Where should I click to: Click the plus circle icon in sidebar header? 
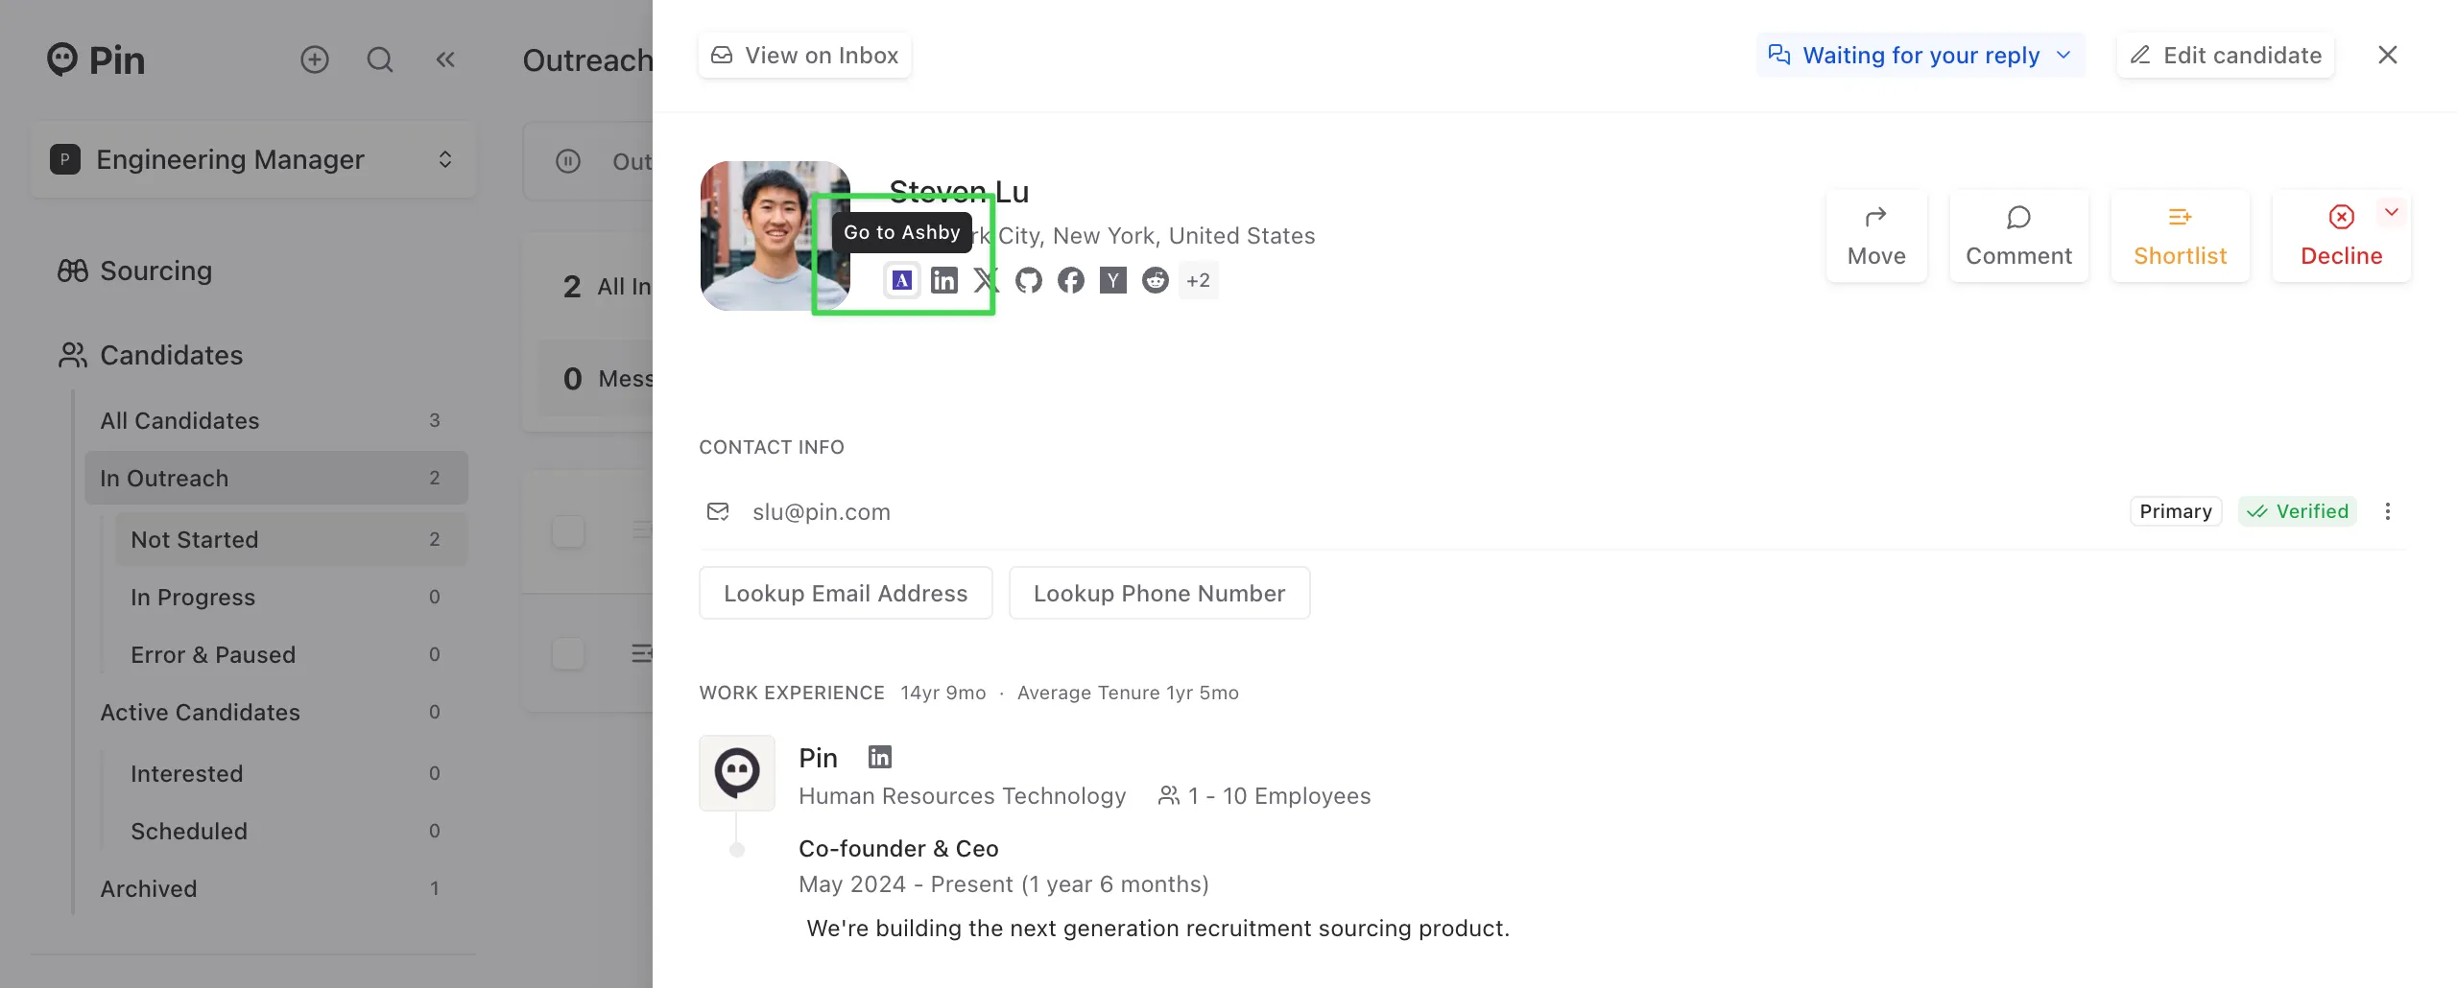[x=315, y=59]
